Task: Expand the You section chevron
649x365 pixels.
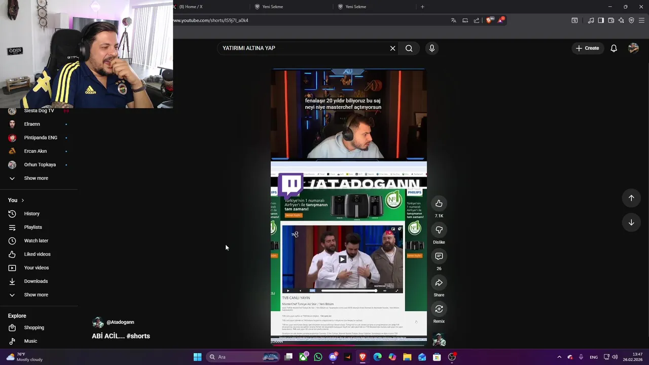Action: (22, 200)
